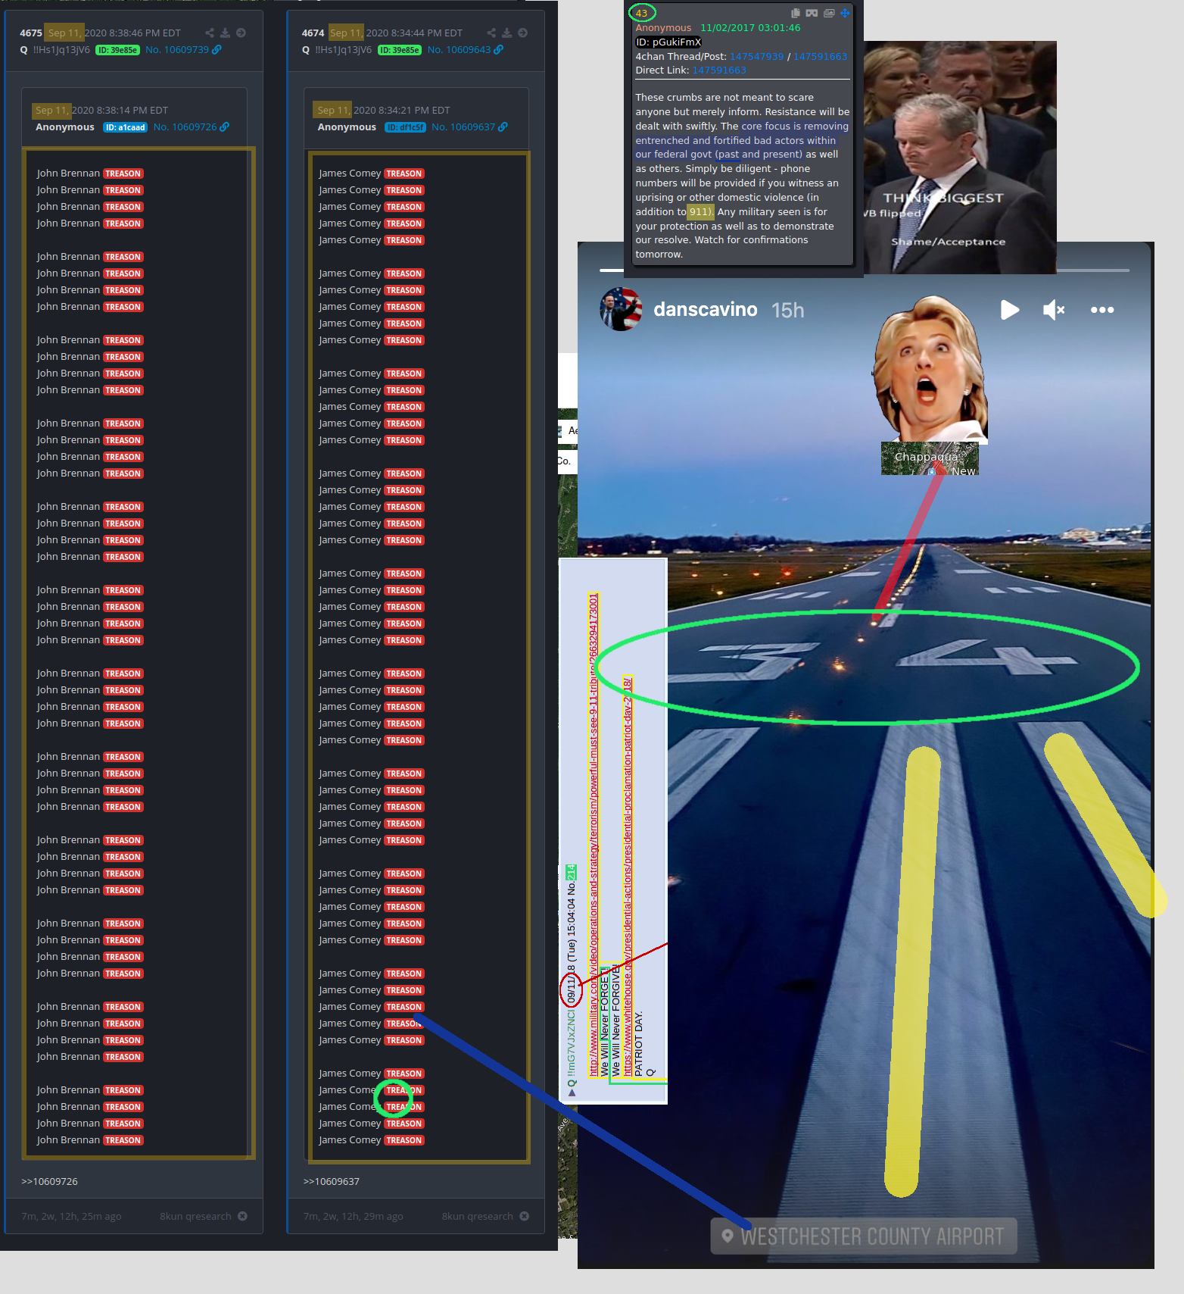
Task: Click the goggles icon on post 43
Action: click(812, 13)
